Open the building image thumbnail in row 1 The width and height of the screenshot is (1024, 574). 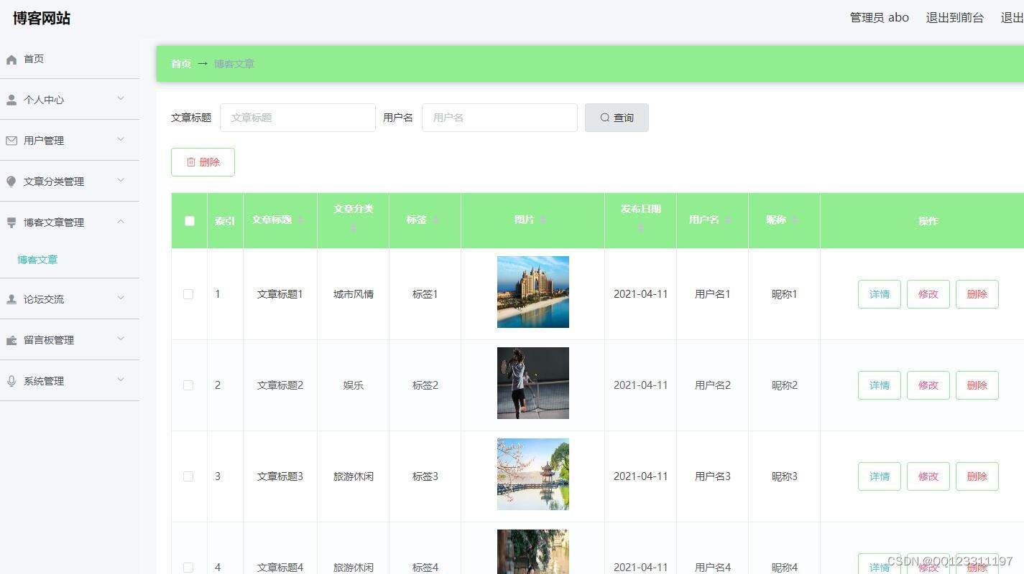pyautogui.click(x=533, y=292)
